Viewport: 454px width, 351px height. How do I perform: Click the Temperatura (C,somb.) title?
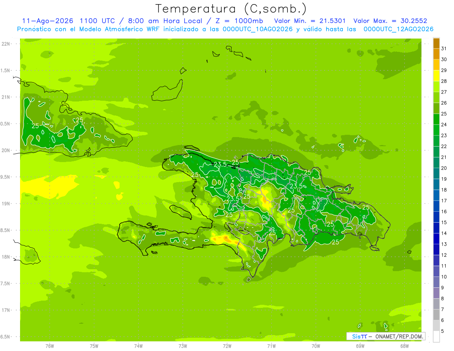pyautogui.click(x=231, y=8)
